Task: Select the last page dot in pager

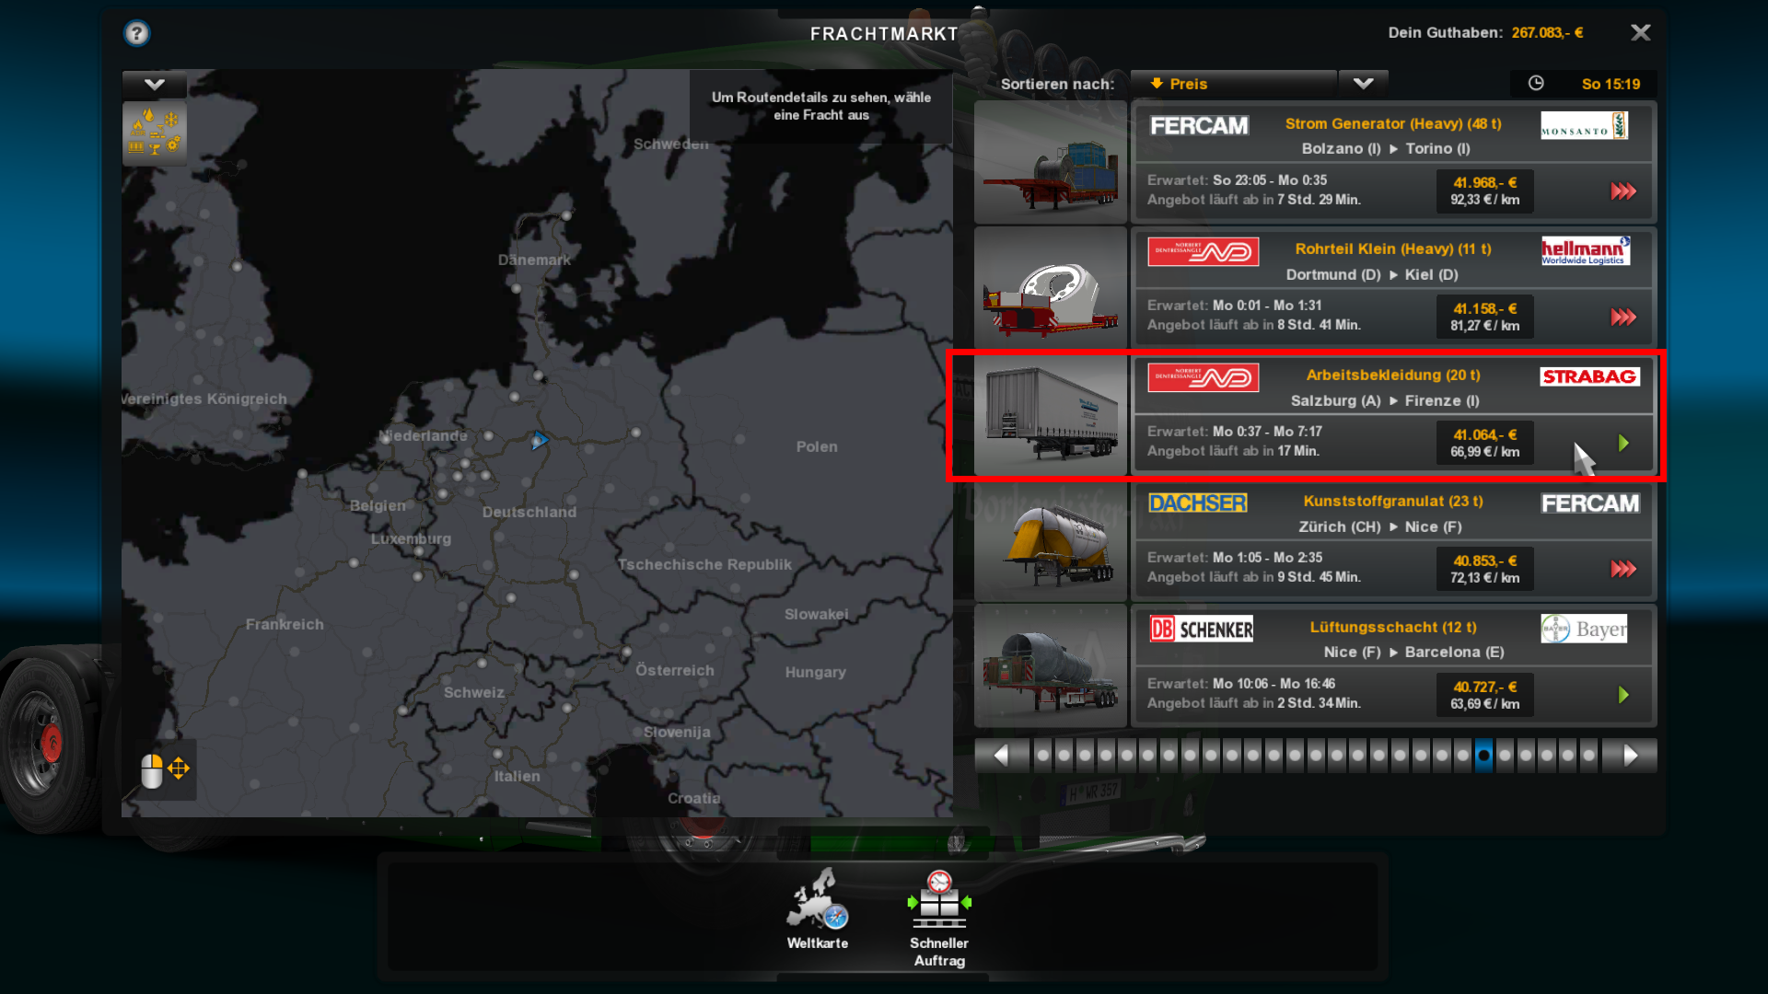Action: click(x=1588, y=756)
